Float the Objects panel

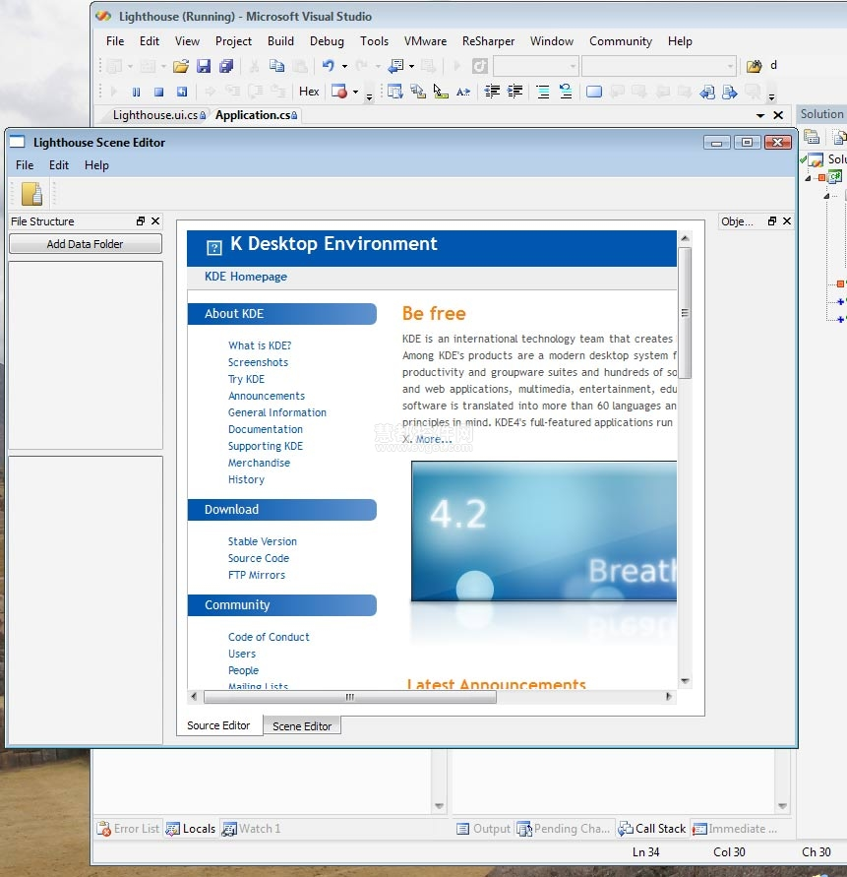(x=772, y=220)
